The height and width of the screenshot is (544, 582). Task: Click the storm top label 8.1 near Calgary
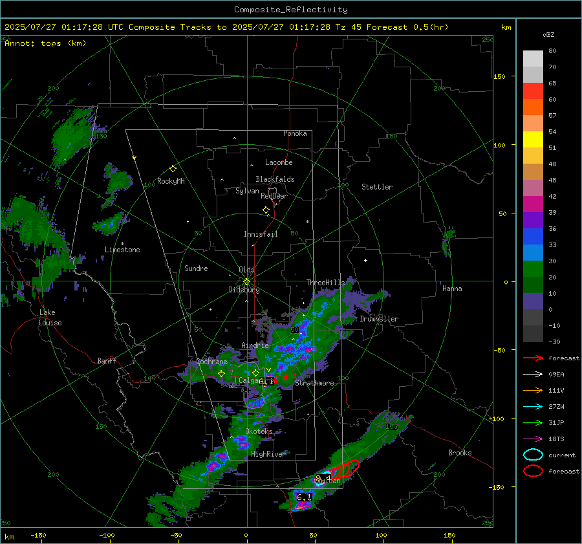click(x=266, y=382)
